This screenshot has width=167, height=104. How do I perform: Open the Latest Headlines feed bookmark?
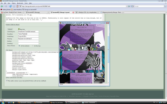(x=16, y=10)
